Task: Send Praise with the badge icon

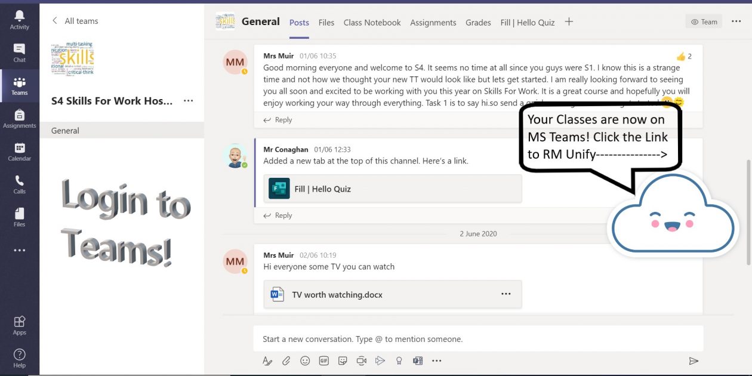Action: 399,361
